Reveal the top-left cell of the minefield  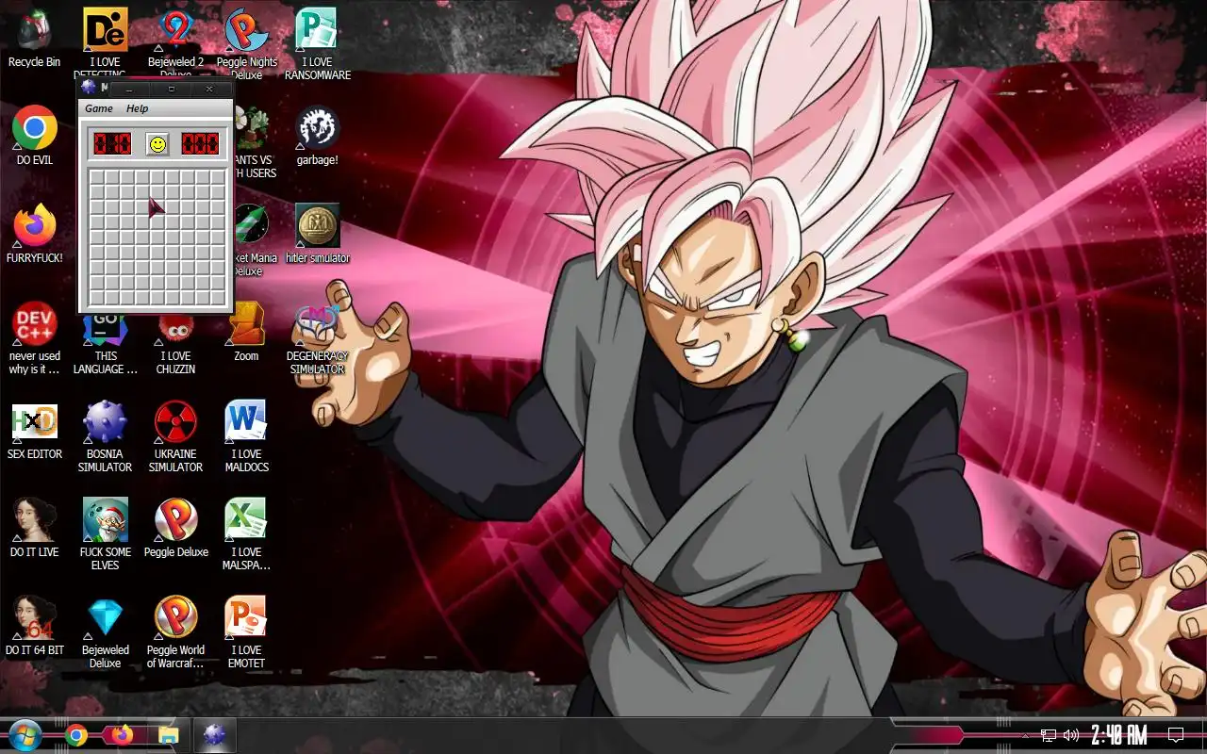tap(96, 178)
